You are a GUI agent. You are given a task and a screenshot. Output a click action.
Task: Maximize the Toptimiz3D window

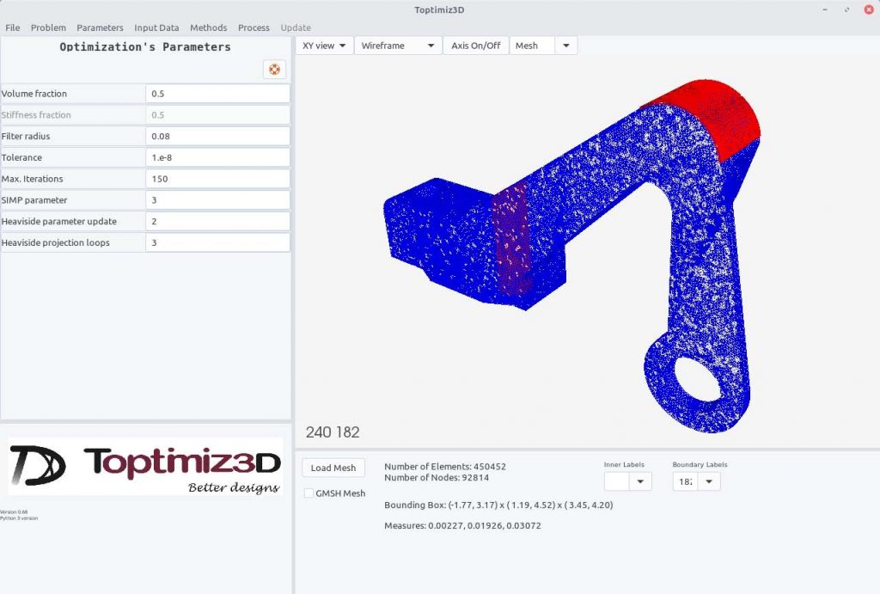[846, 9]
